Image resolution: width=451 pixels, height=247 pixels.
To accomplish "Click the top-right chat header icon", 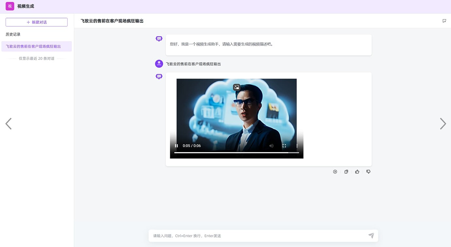I will tap(444, 21).
